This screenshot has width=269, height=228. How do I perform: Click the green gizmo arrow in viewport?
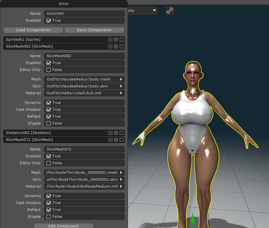click(193, 218)
